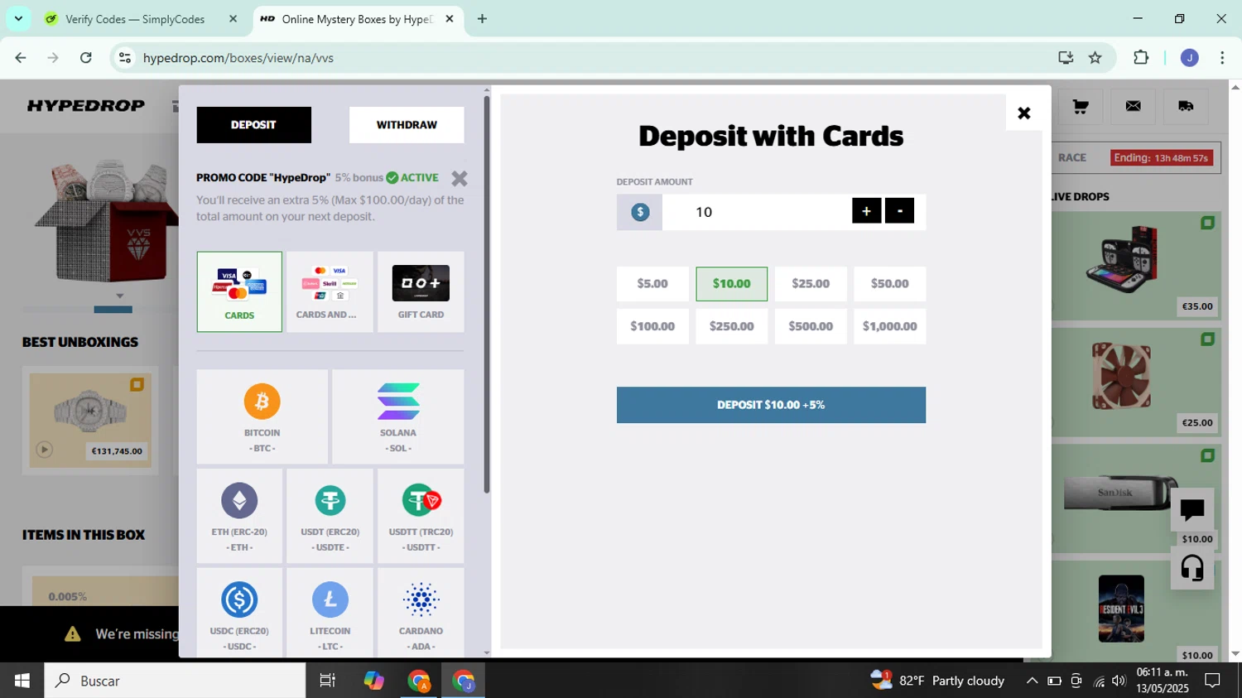This screenshot has width=1242, height=698.
Task: Open Task View on the taskbar
Action: 328,681
